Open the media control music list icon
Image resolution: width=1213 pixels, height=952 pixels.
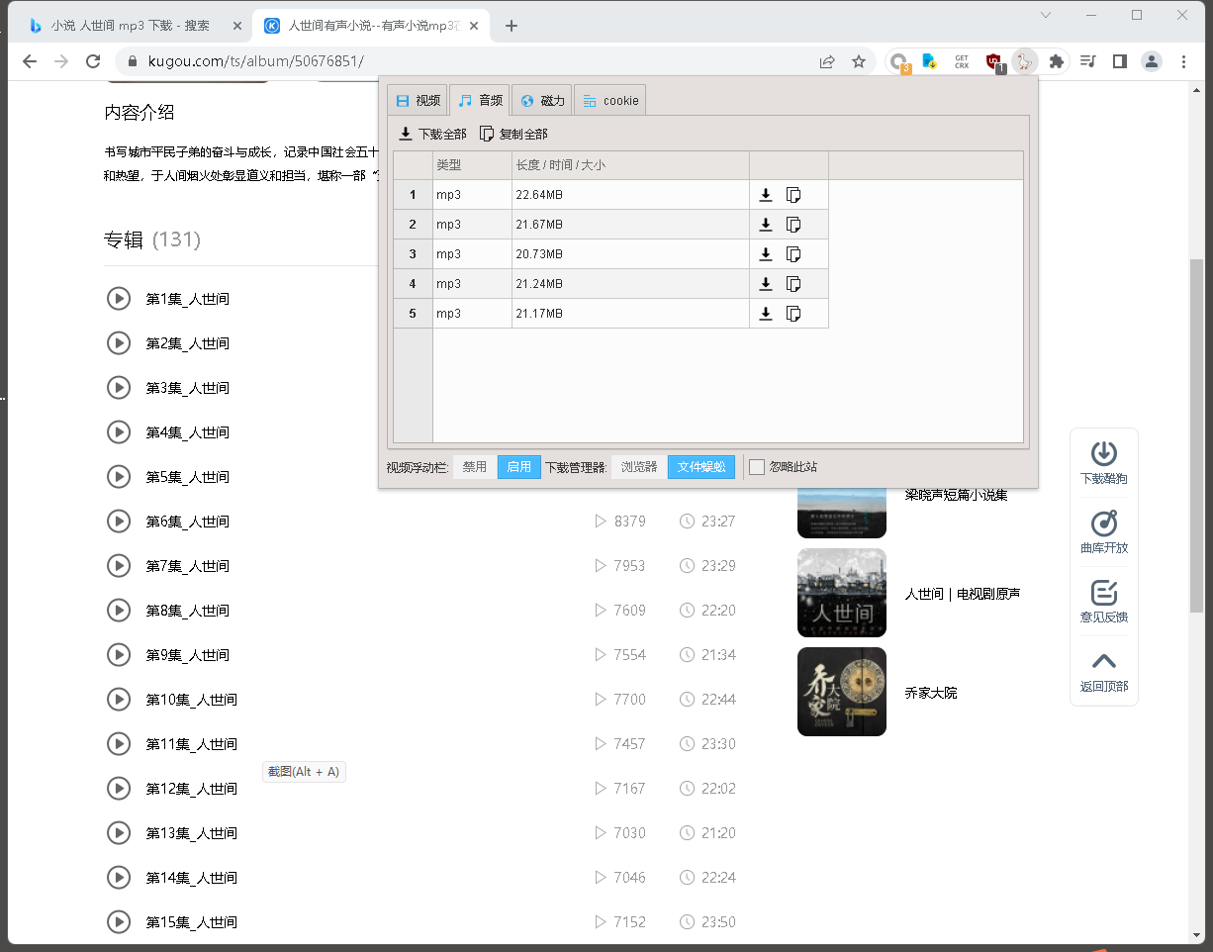click(x=1088, y=61)
